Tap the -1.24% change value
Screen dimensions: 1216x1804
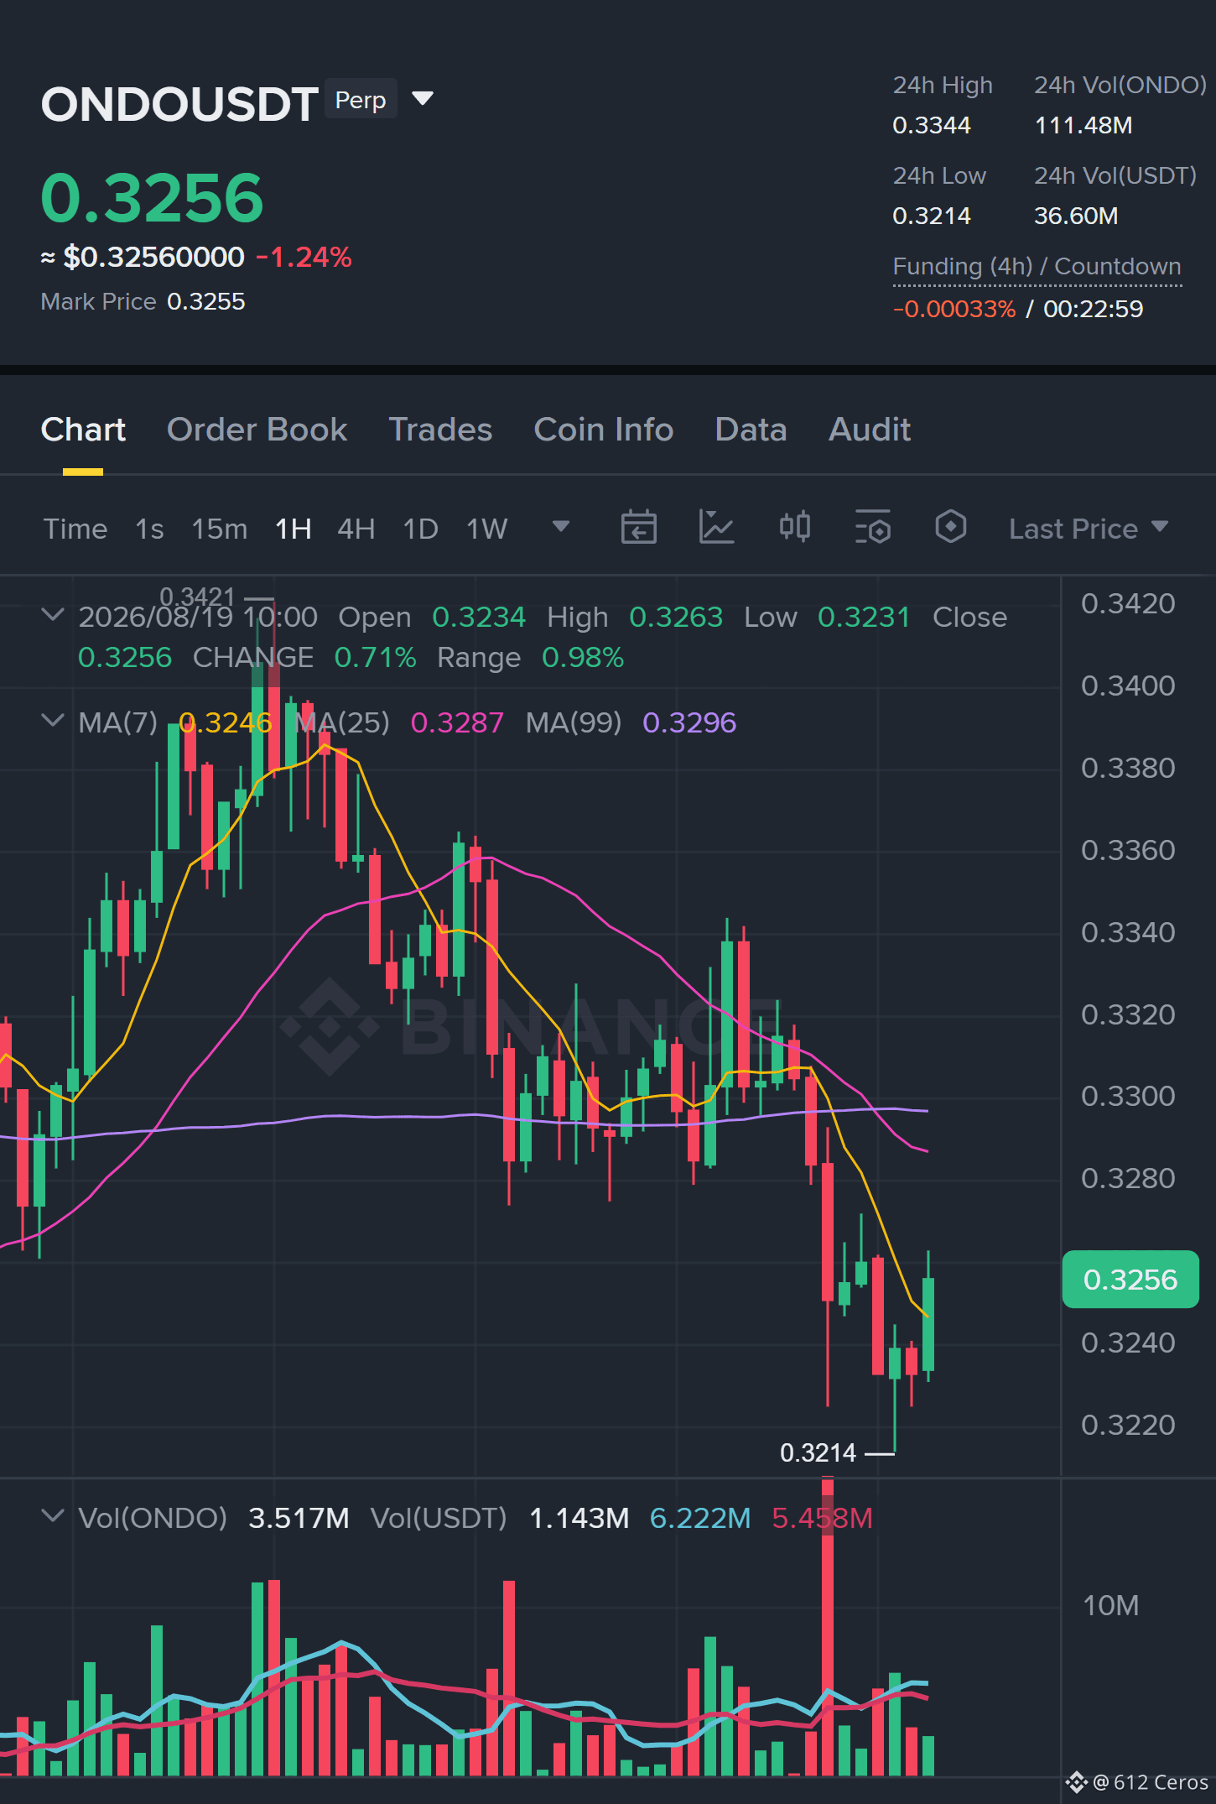(304, 257)
